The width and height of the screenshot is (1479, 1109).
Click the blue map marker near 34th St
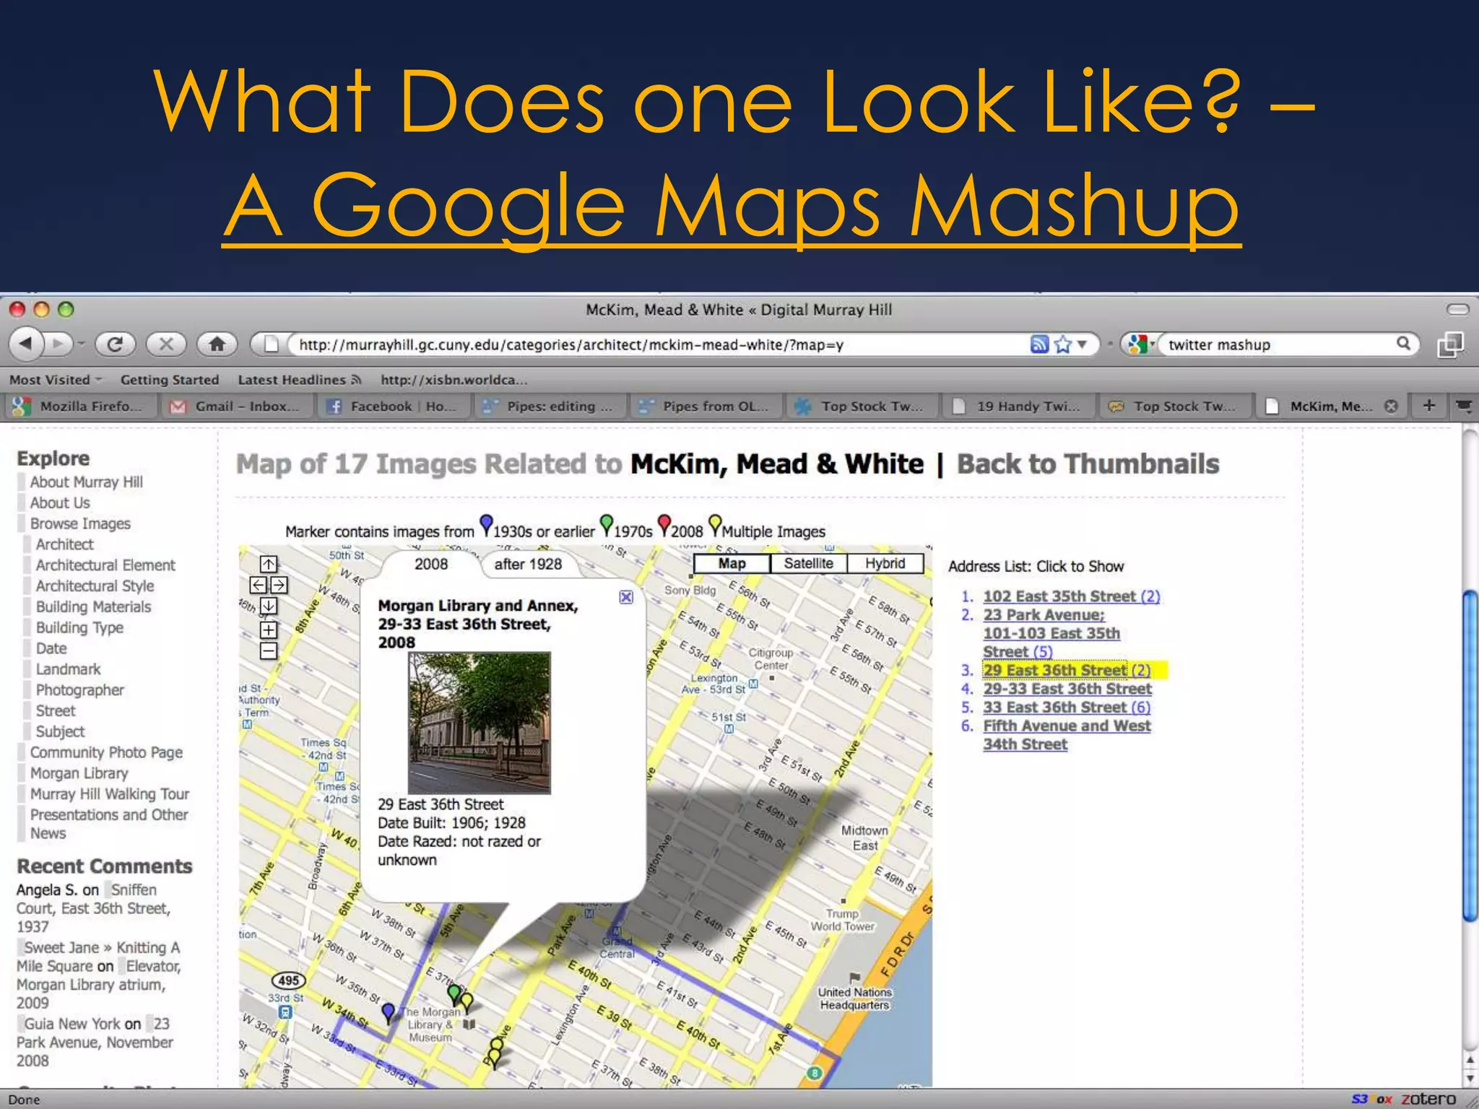[x=389, y=1012]
